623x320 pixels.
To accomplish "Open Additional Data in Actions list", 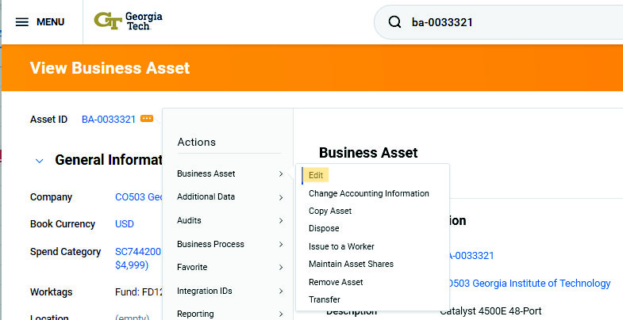I will (x=206, y=196).
